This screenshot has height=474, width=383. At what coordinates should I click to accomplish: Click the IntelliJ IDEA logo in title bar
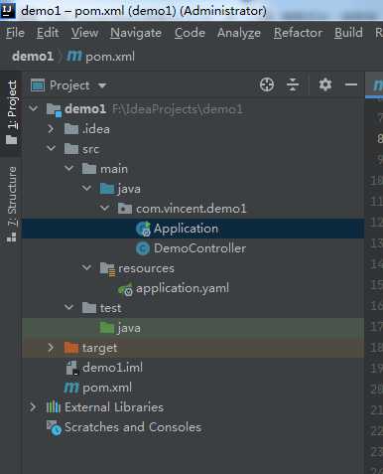point(8,10)
